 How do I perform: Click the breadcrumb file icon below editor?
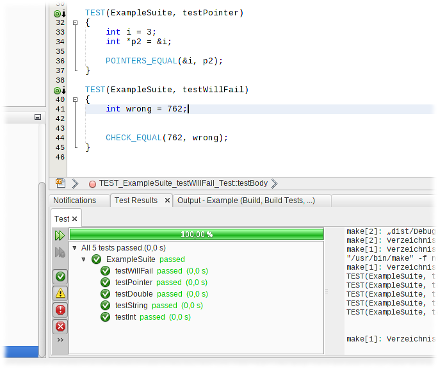pyautogui.click(x=60, y=183)
